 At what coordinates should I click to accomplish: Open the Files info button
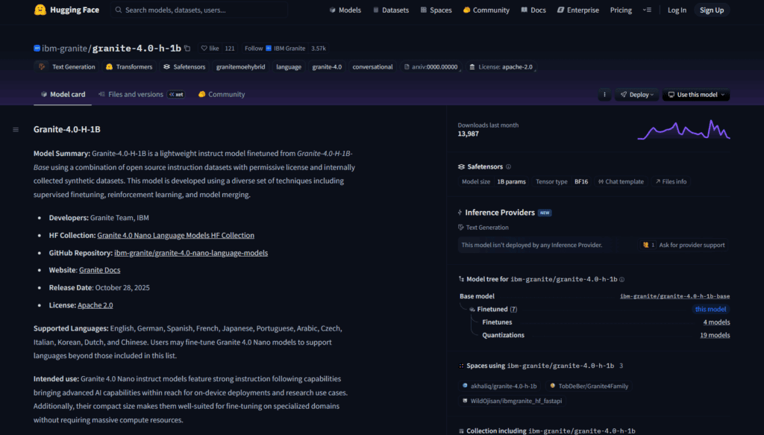click(671, 182)
